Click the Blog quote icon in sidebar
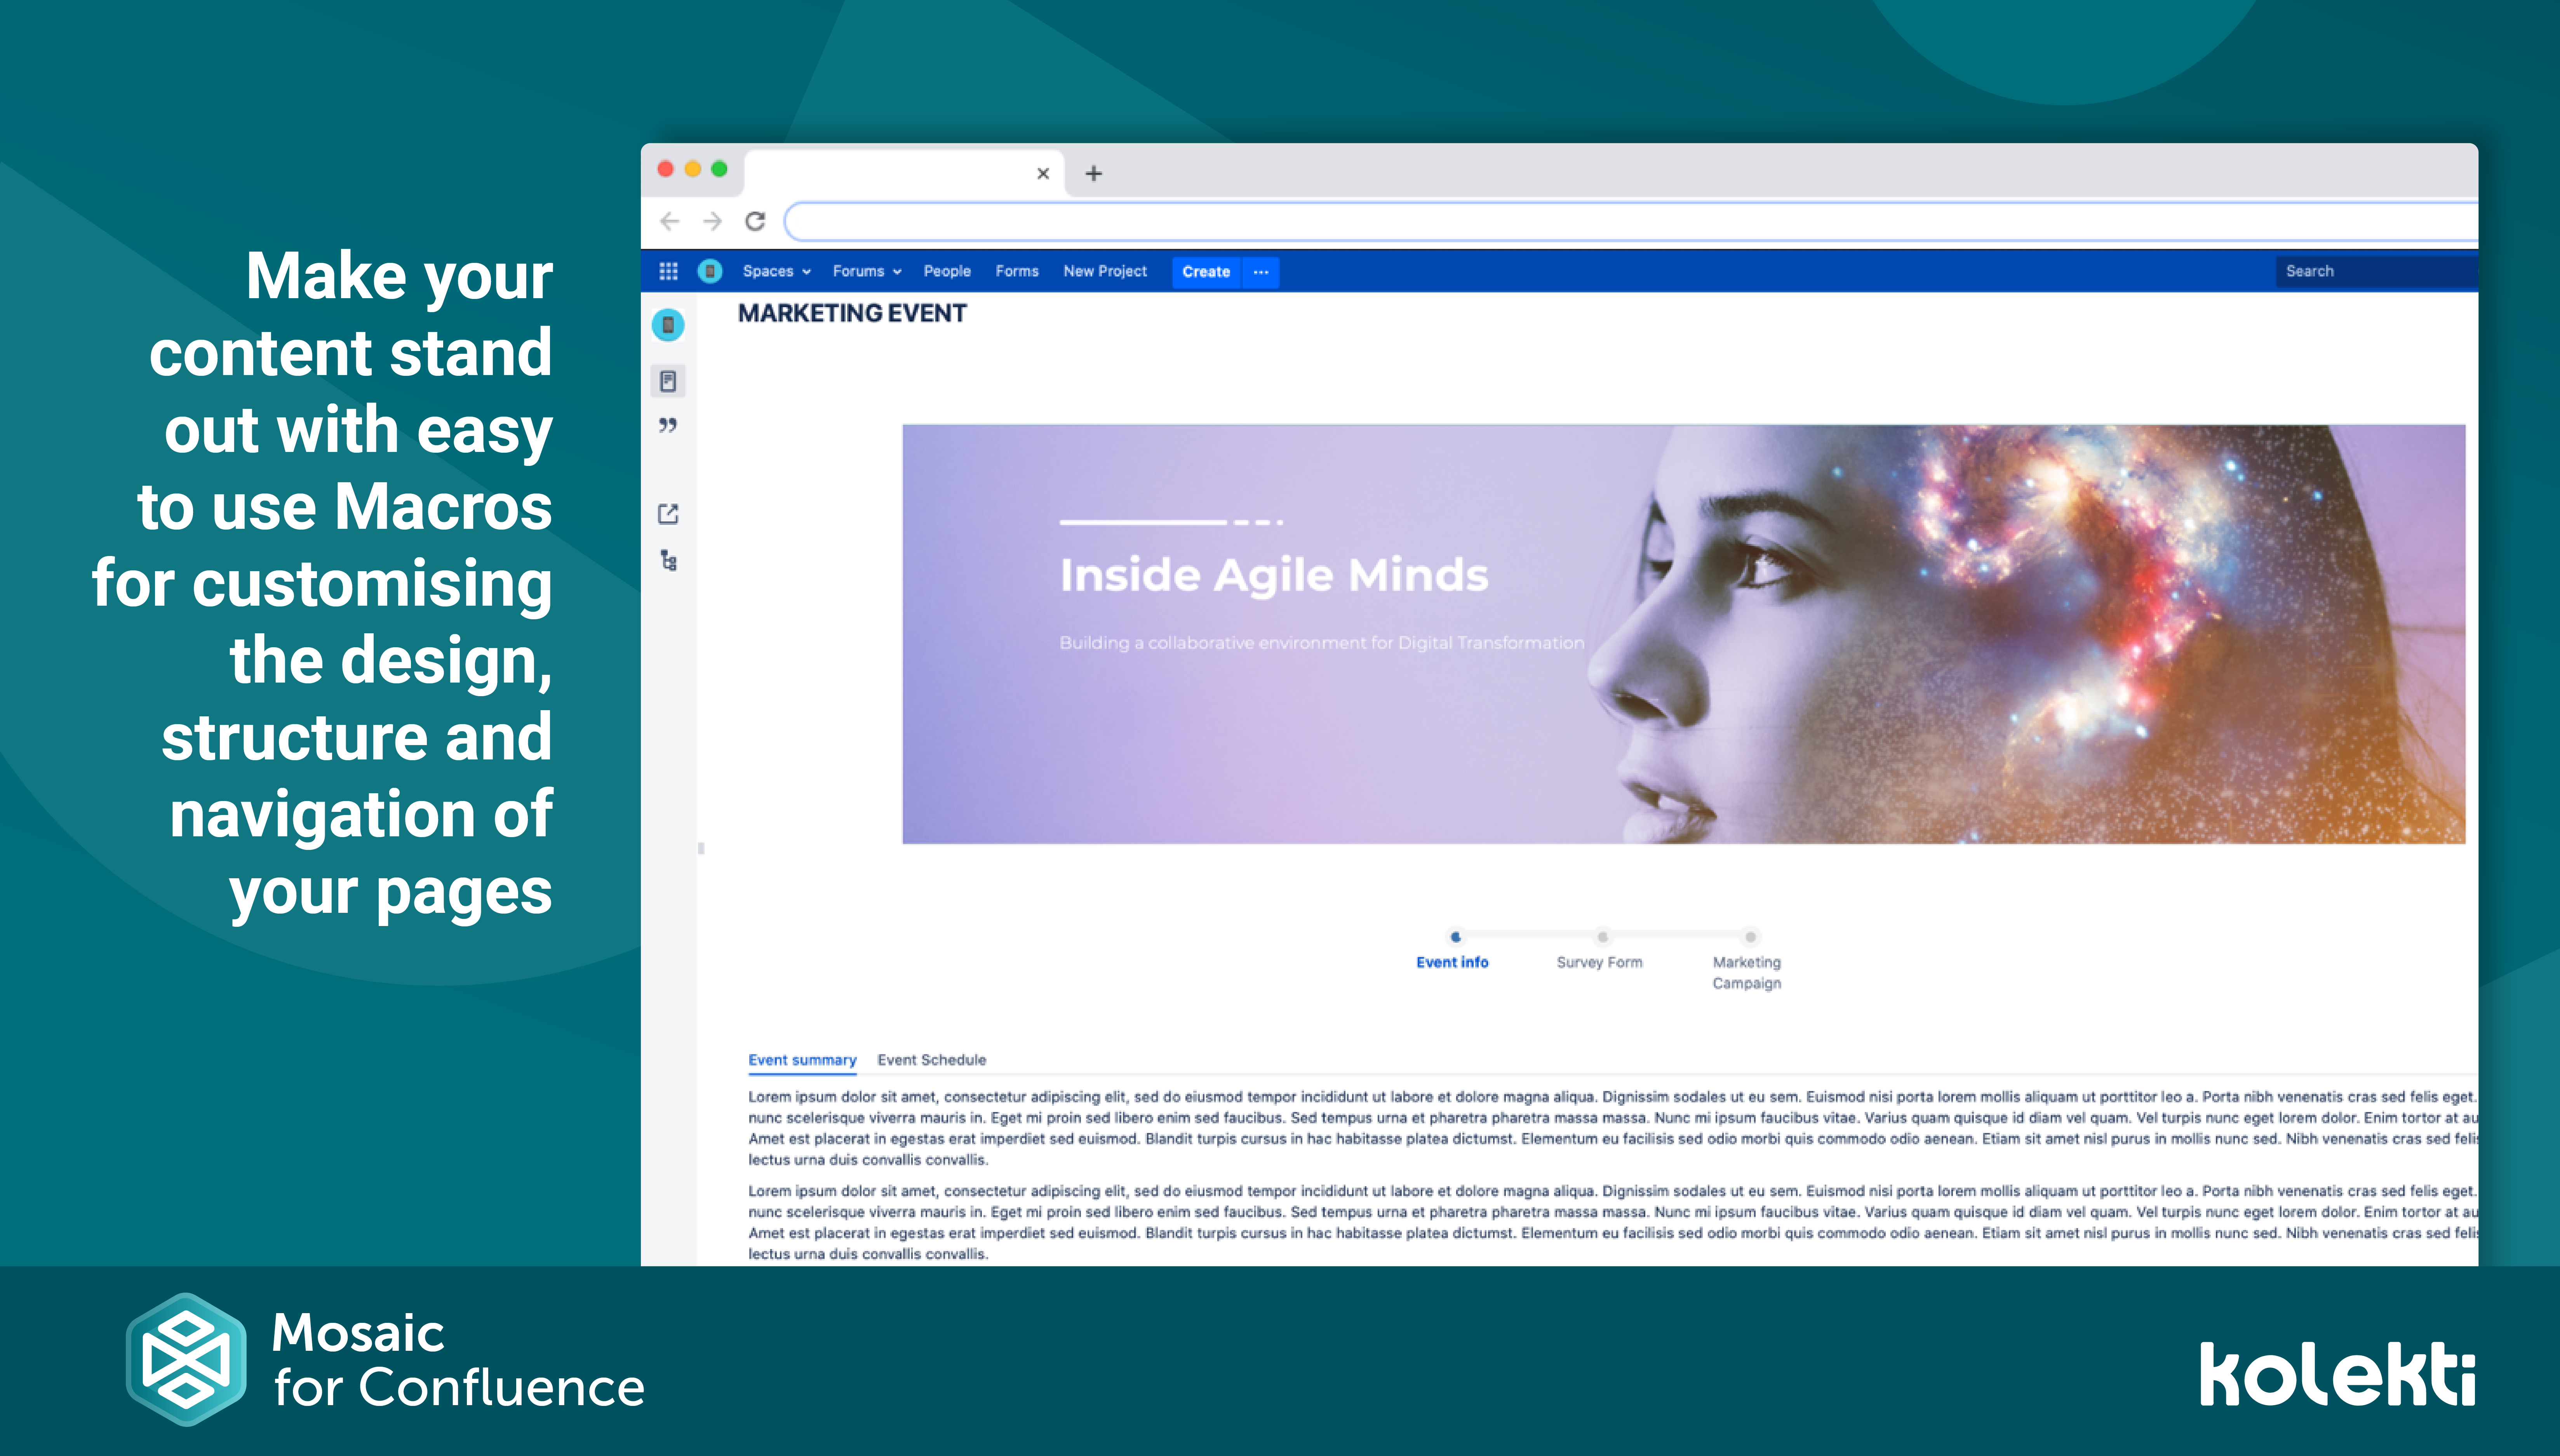 668,426
